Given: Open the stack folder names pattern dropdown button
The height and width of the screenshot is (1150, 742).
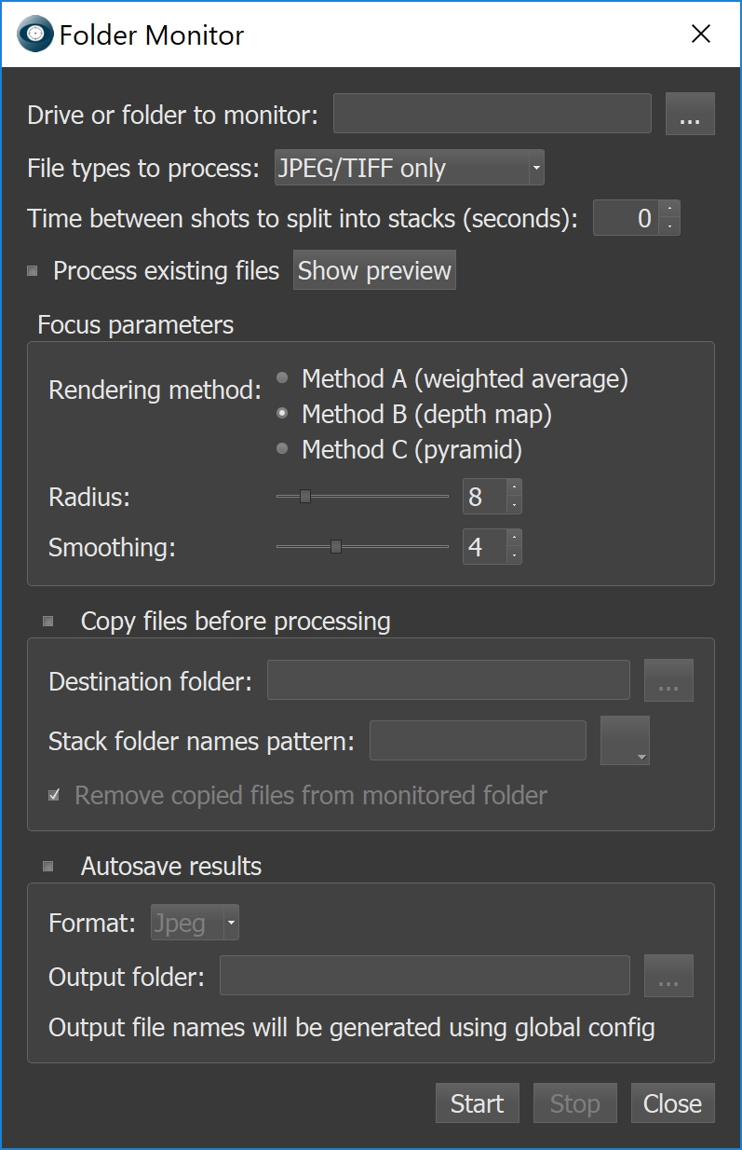Looking at the screenshot, I should (625, 741).
